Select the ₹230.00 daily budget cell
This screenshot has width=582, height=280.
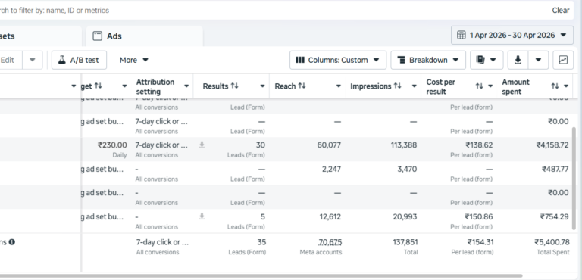pos(107,149)
